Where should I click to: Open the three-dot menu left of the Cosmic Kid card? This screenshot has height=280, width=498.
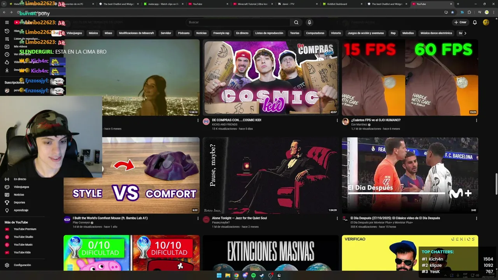click(198, 121)
